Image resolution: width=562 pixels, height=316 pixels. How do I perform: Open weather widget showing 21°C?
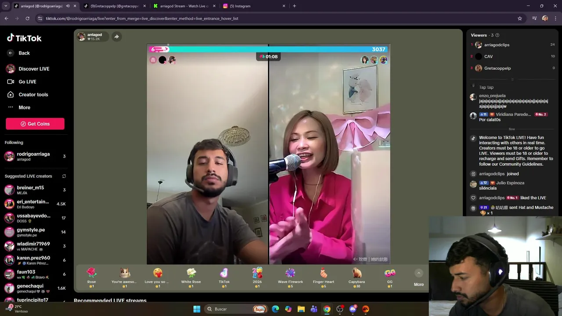pos(18,309)
